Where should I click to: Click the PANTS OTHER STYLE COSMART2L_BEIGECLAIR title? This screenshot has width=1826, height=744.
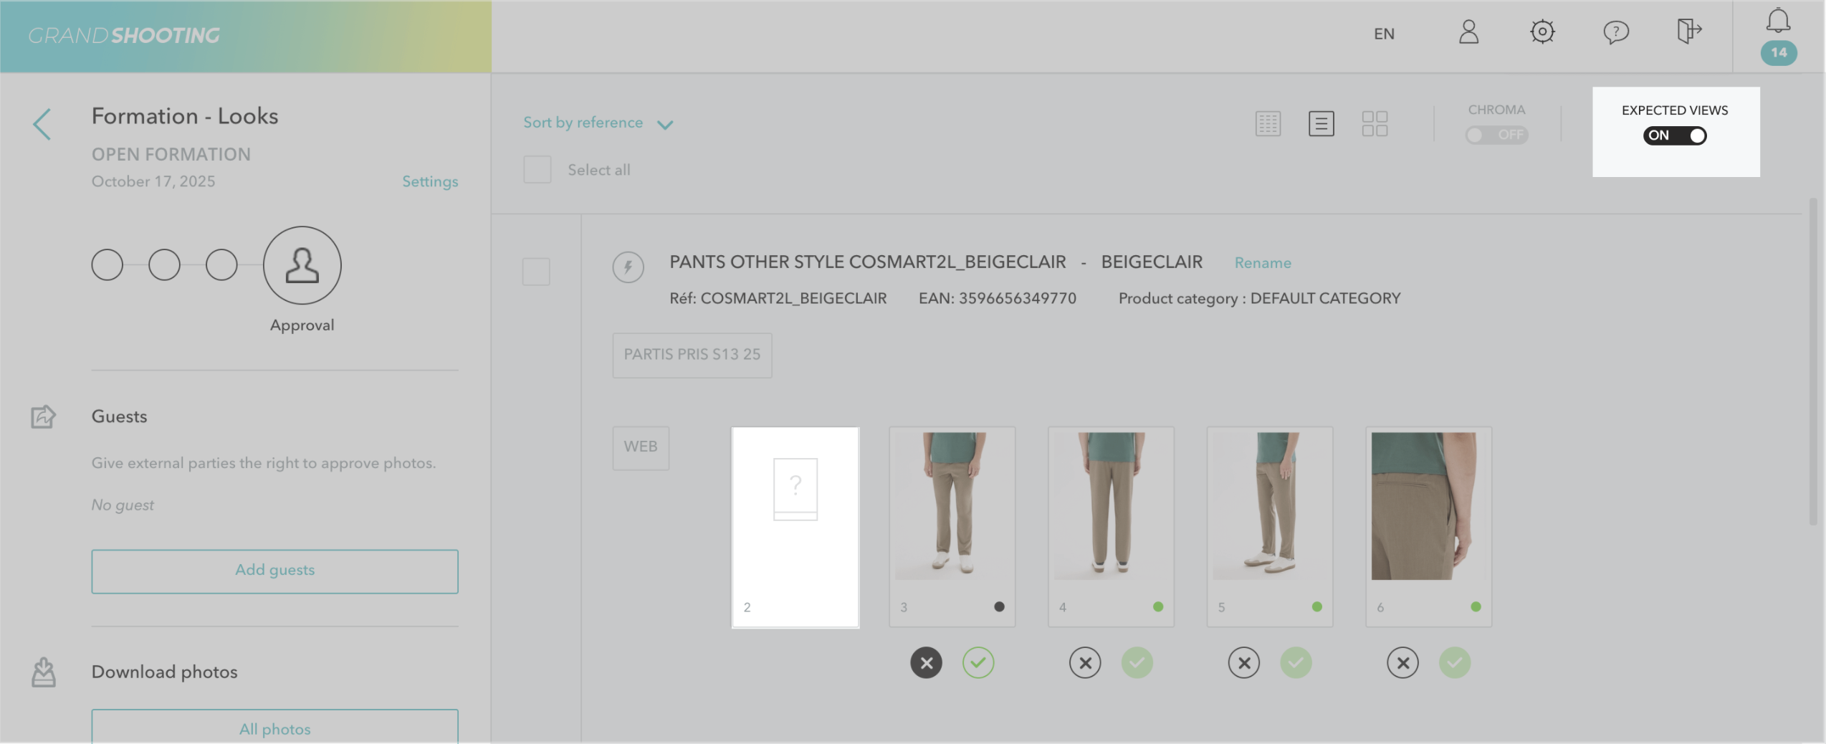[868, 262]
